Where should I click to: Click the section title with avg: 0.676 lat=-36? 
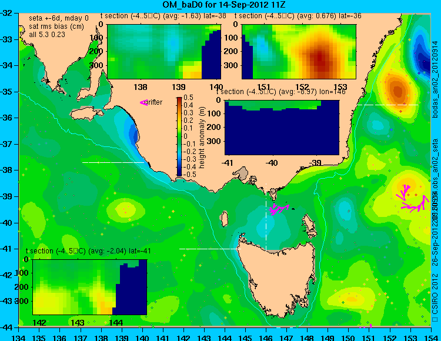click(298, 16)
